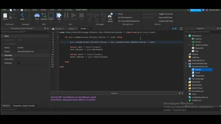Open the Play dropdown arrow

pyautogui.click(x=59, y=22)
